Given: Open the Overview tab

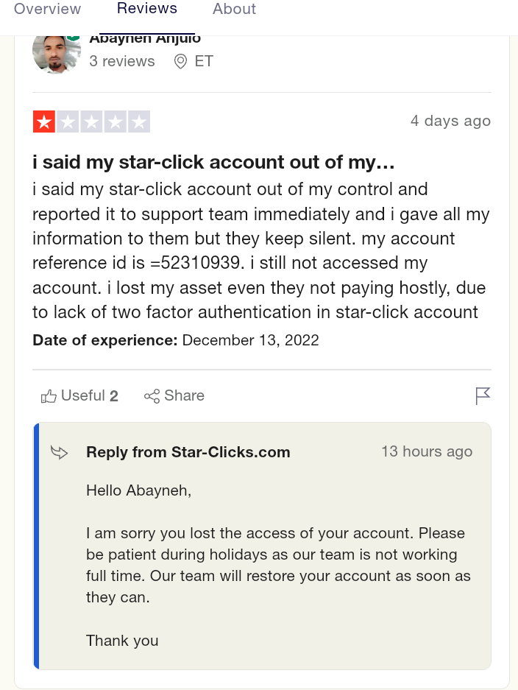Looking at the screenshot, I should [x=48, y=9].
